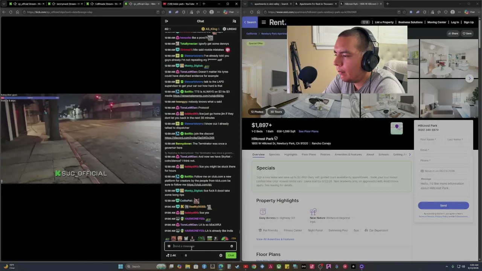Screen dimensions: 482x271
Task: Pick a move-in date in the contact form
Action: click(x=443, y=171)
